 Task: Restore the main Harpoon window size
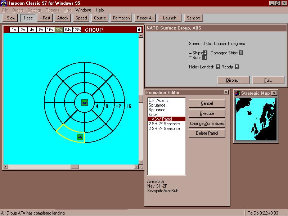point(278,3)
